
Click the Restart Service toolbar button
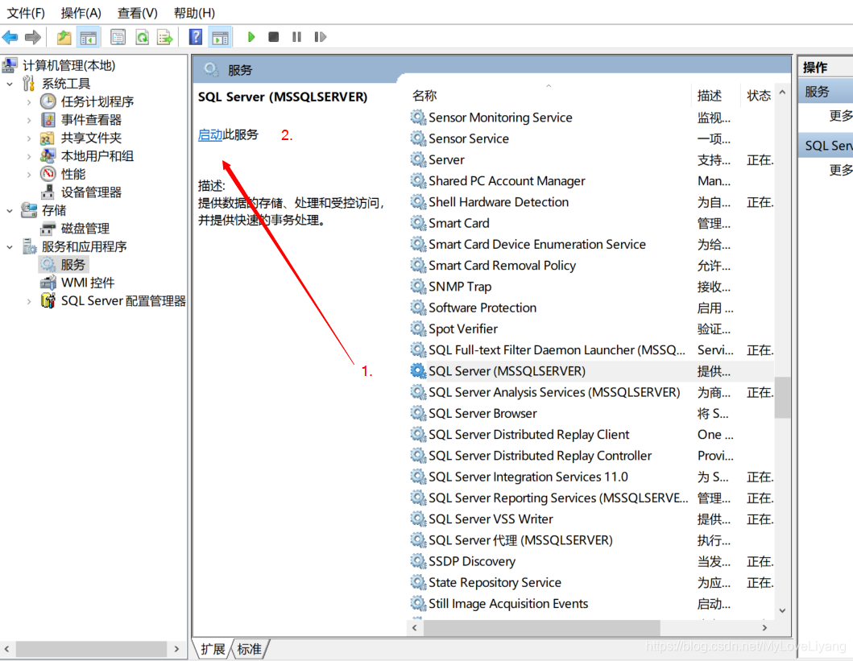click(x=320, y=37)
